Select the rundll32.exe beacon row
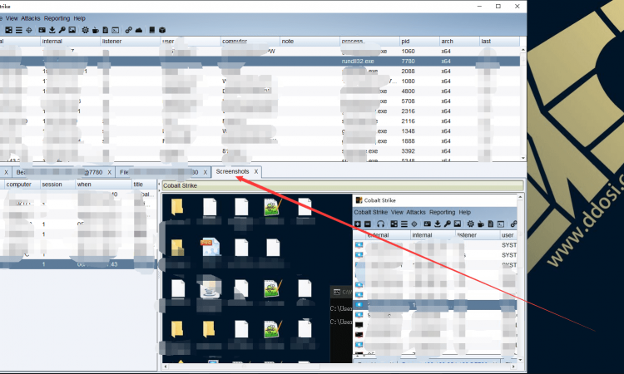Image resolution: width=624 pixels, height=374 pixels. click(260, 62)
